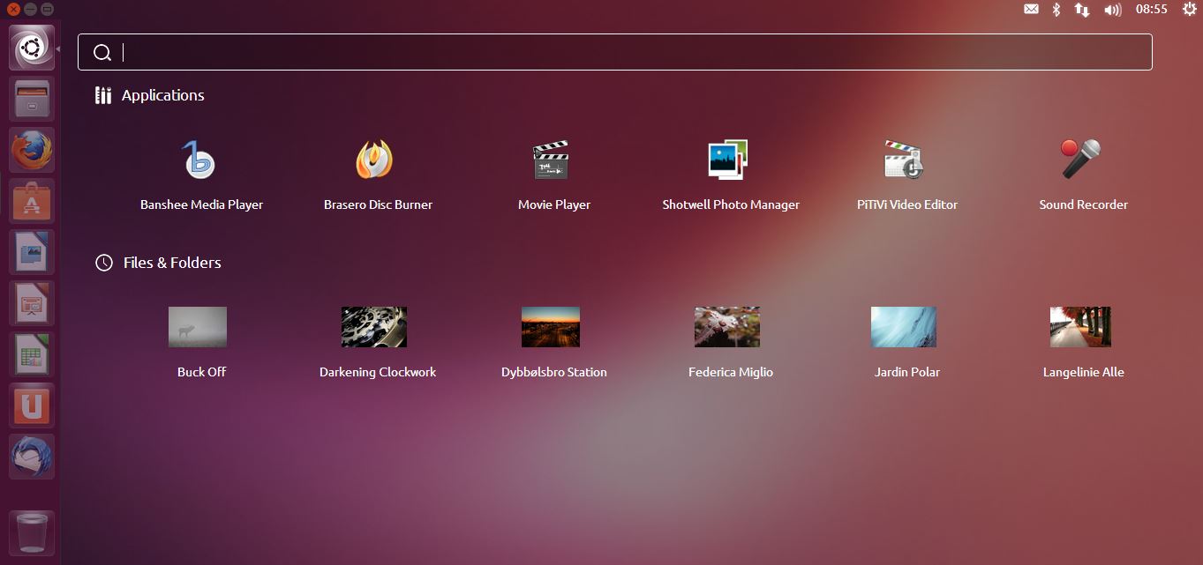Launch Firefox from the launcher
Viewport: 1203px width, 565px height.
[32, 150]
